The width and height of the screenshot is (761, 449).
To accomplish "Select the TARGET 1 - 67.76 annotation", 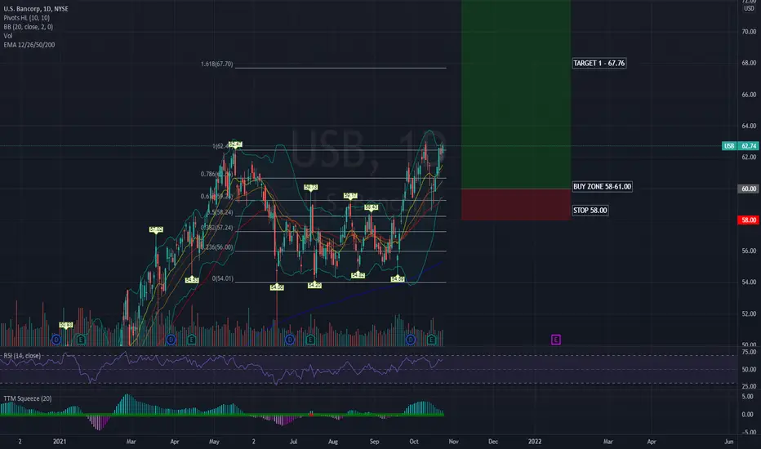I will (599, 63).
